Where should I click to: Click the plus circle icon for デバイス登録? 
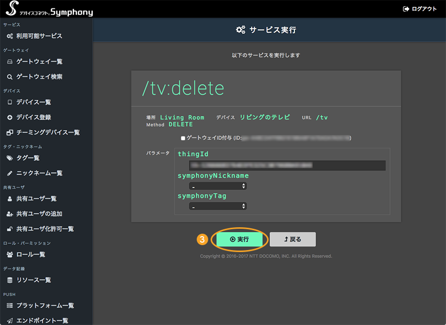pyautogui.click(x=10, y=118)
